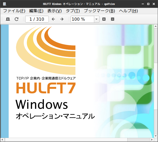Click the refresh document icon

click(17, 19)
